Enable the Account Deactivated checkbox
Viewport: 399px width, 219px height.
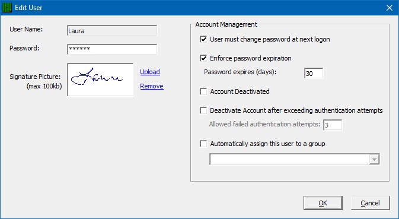[x=203, y=91]
